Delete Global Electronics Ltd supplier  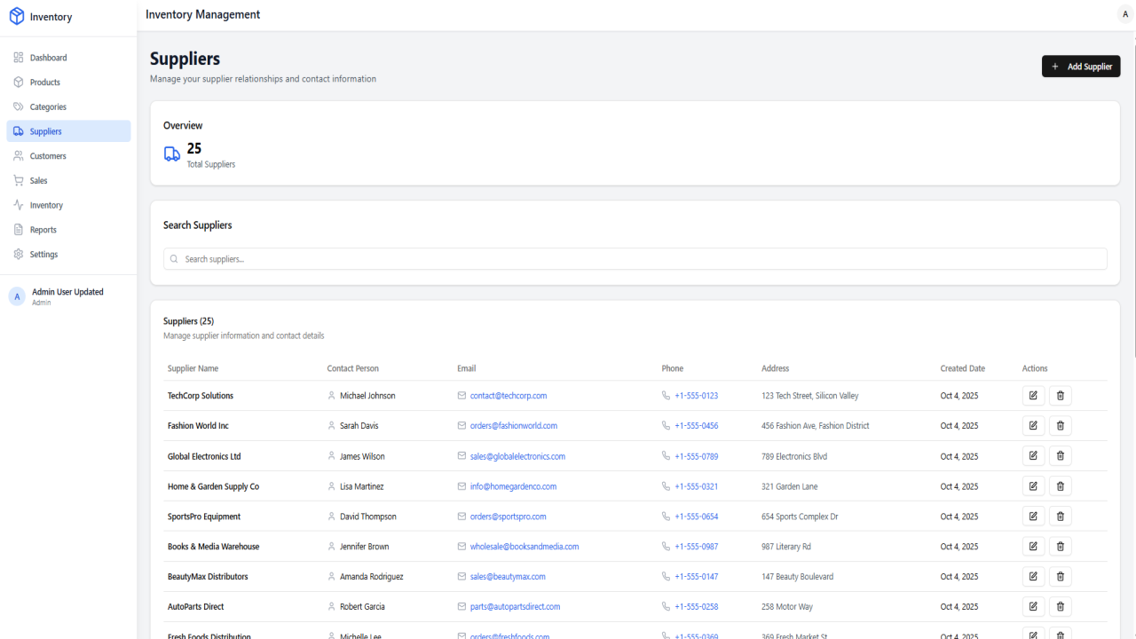point(1061,456)
